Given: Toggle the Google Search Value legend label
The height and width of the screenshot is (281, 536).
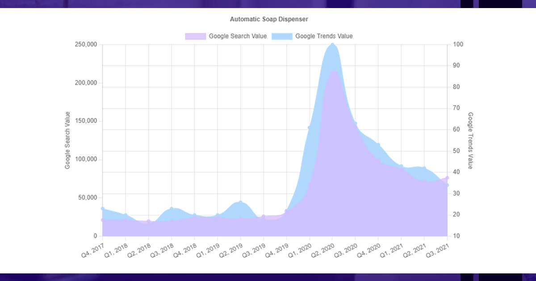Looking at the screenshot, I should 238,36.
